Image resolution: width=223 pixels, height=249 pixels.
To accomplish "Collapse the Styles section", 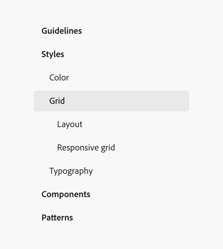I will pos(53,54).
